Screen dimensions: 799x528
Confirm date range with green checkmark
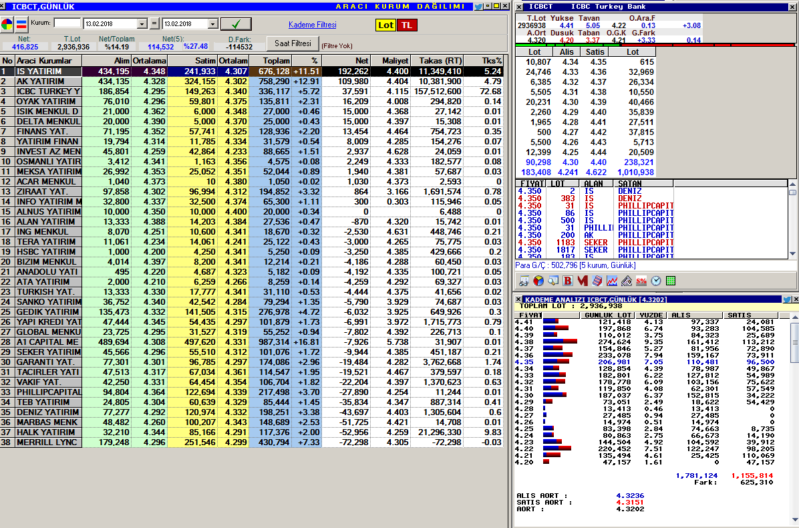pyautogui.click(x=236, y=24)
